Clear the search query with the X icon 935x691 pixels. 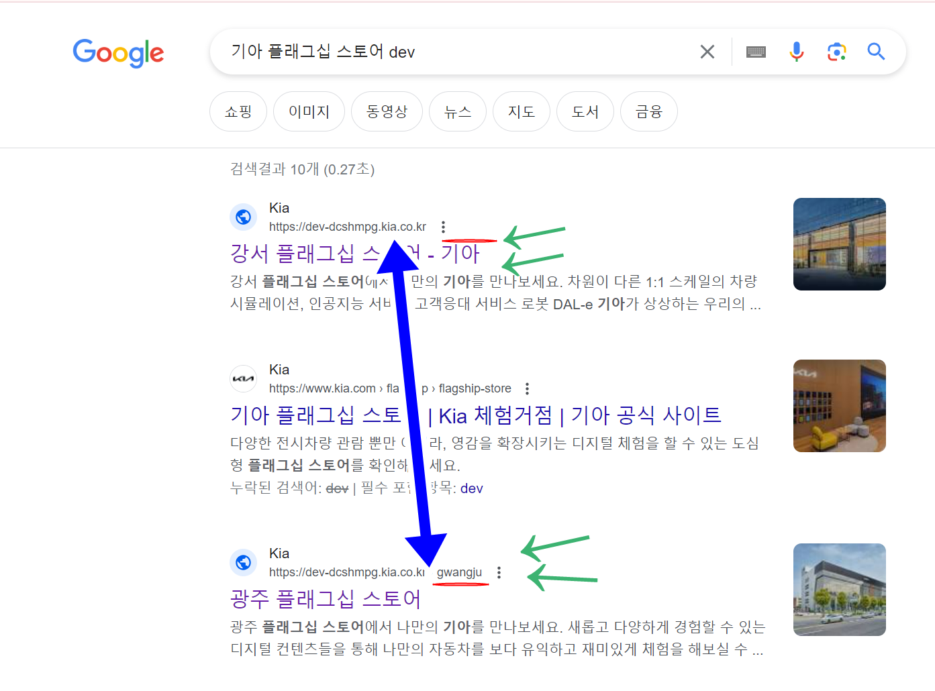click(707, 51)
